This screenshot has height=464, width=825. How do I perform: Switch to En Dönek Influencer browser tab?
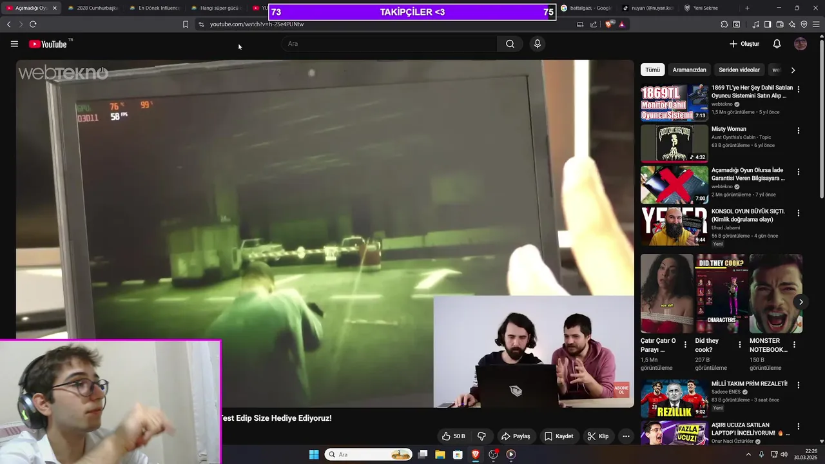tap(155, 8)
